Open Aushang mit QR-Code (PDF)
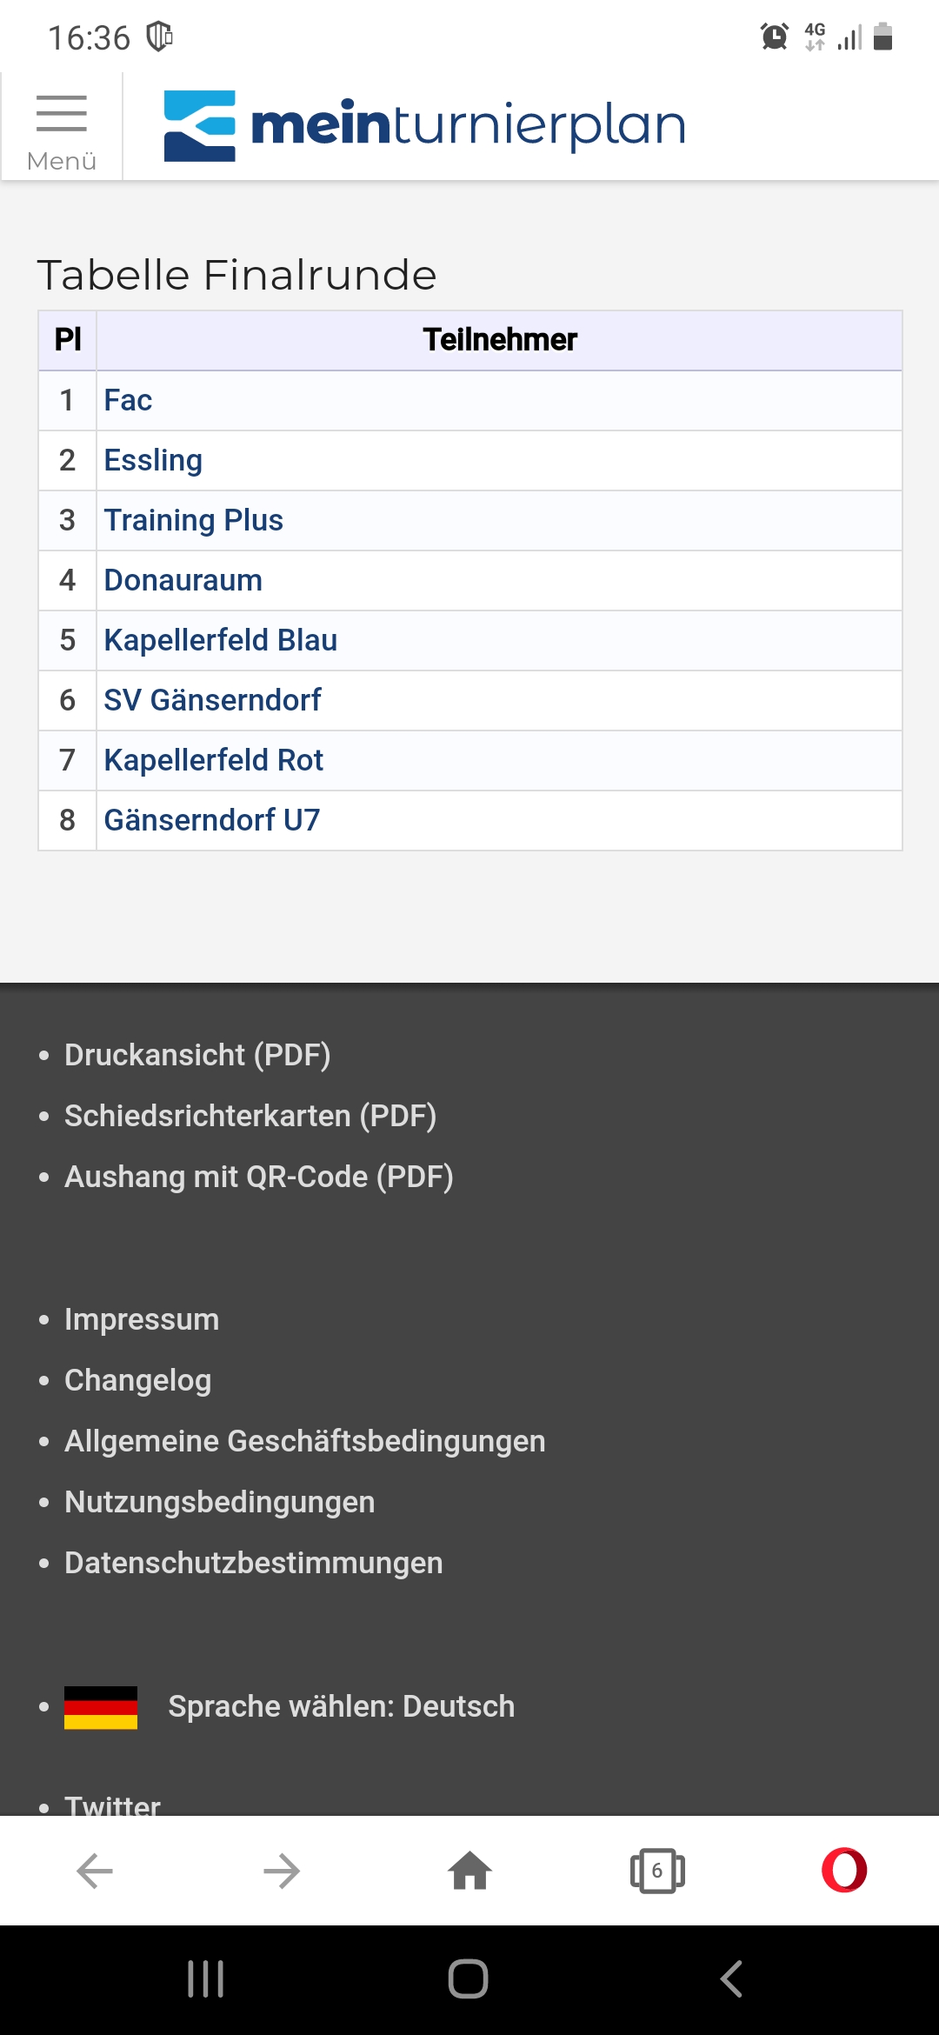This screenshot has height=2035, width=939. pyautogui.click(x=259, y=1177)
